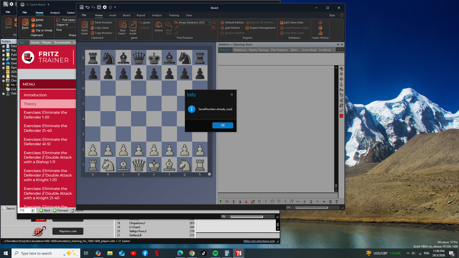459x258 pixels.
Task: Click the Playchess.com button
Action: [68, 231]
